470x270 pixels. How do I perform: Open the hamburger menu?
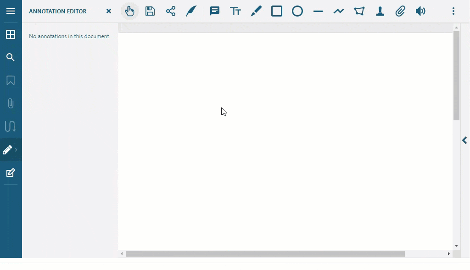pyautogui.click(x=11, y=11)
